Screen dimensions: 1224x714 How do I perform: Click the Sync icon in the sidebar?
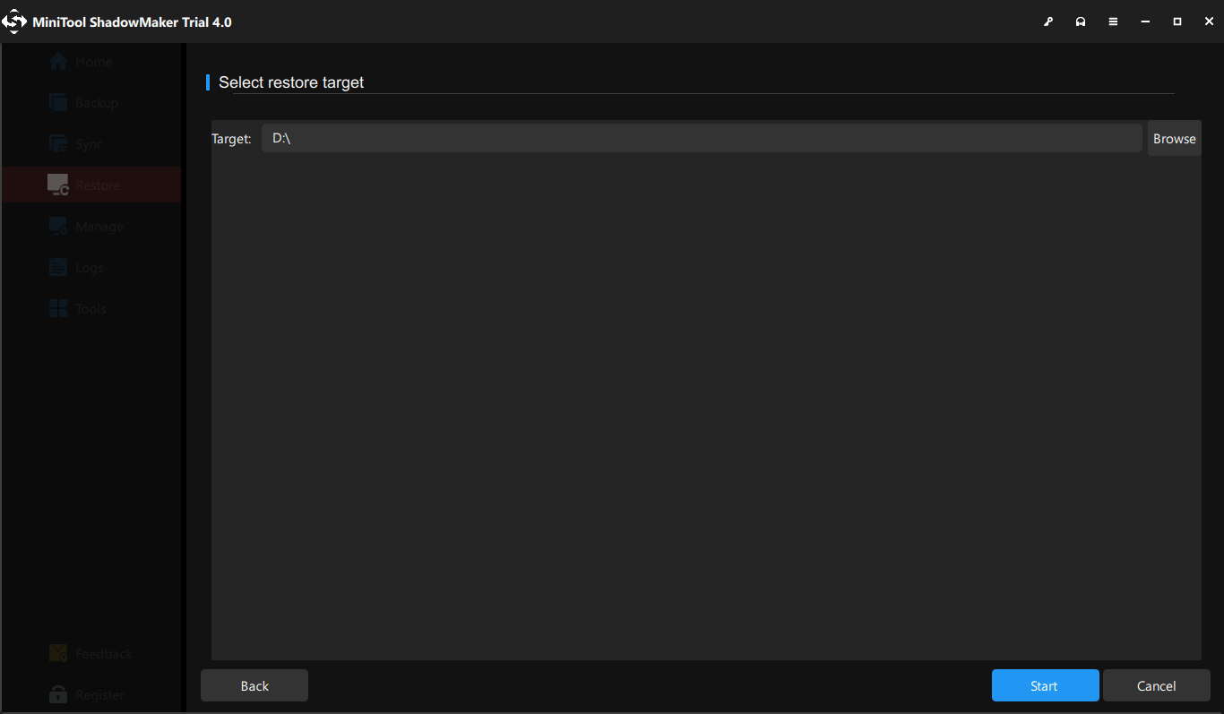(x=58, y=144)
